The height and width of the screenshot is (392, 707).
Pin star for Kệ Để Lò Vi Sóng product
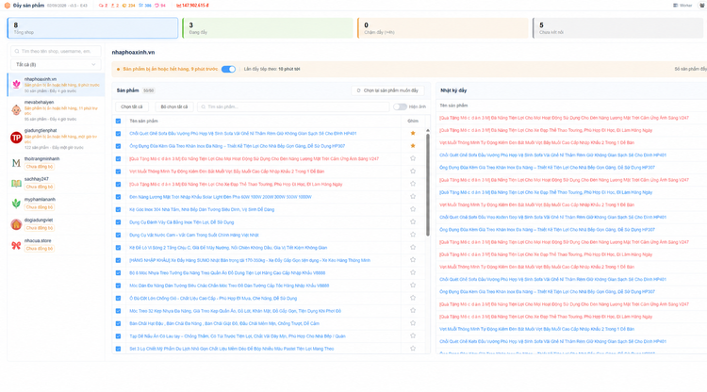coord(413,247)
